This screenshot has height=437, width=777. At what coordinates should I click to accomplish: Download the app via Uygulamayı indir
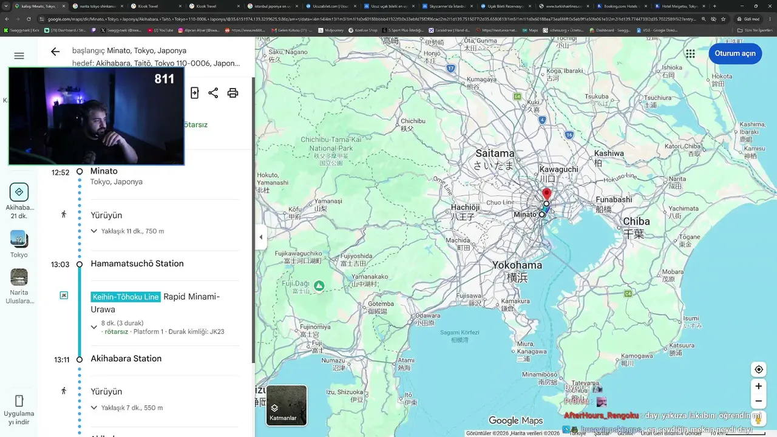click(x=19, y=410)
